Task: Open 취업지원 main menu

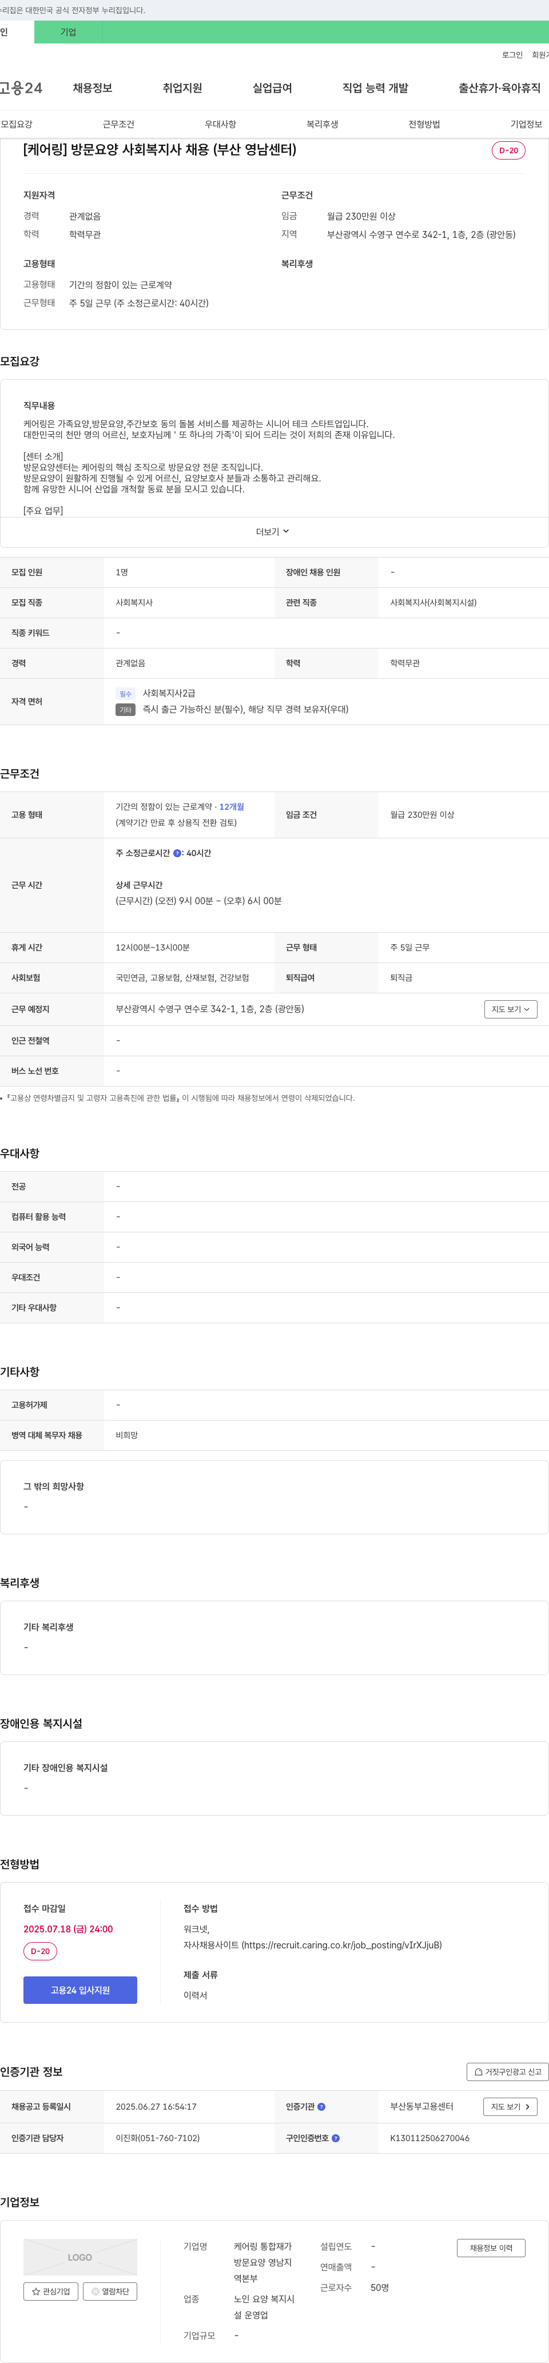Action: 182,88
